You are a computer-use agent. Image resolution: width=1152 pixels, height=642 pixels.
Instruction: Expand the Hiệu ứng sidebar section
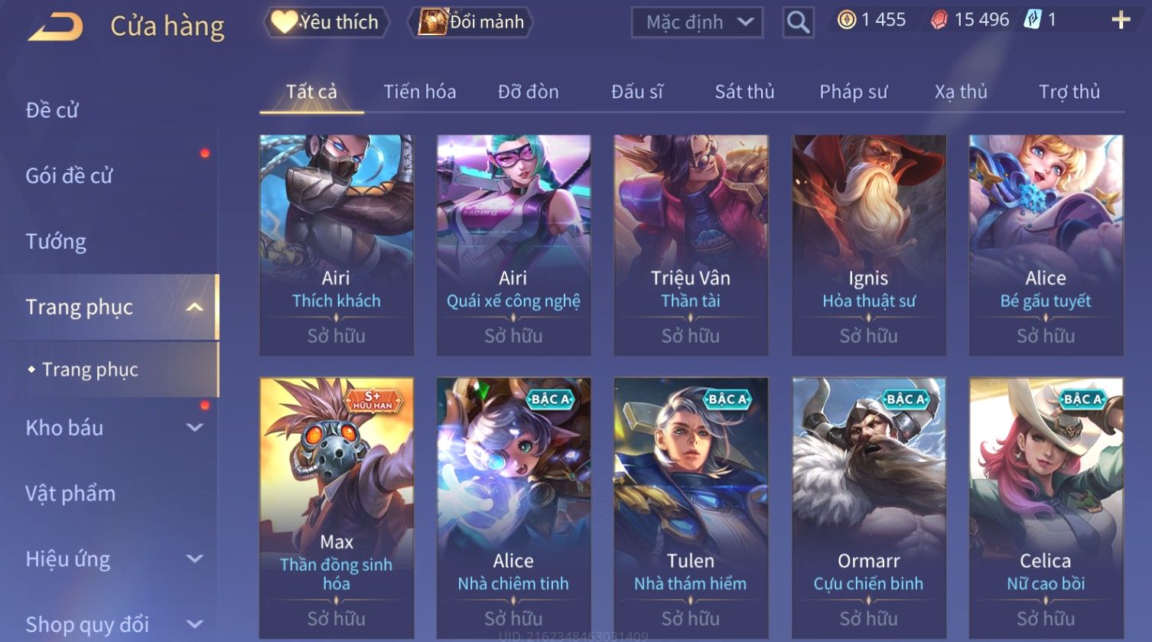coord(195,559)
